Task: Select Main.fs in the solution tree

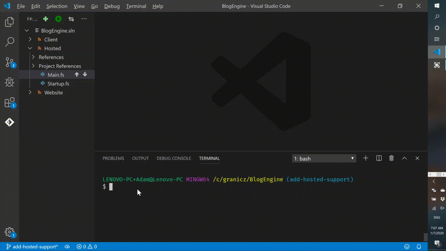Action: (x=56, y=75)
